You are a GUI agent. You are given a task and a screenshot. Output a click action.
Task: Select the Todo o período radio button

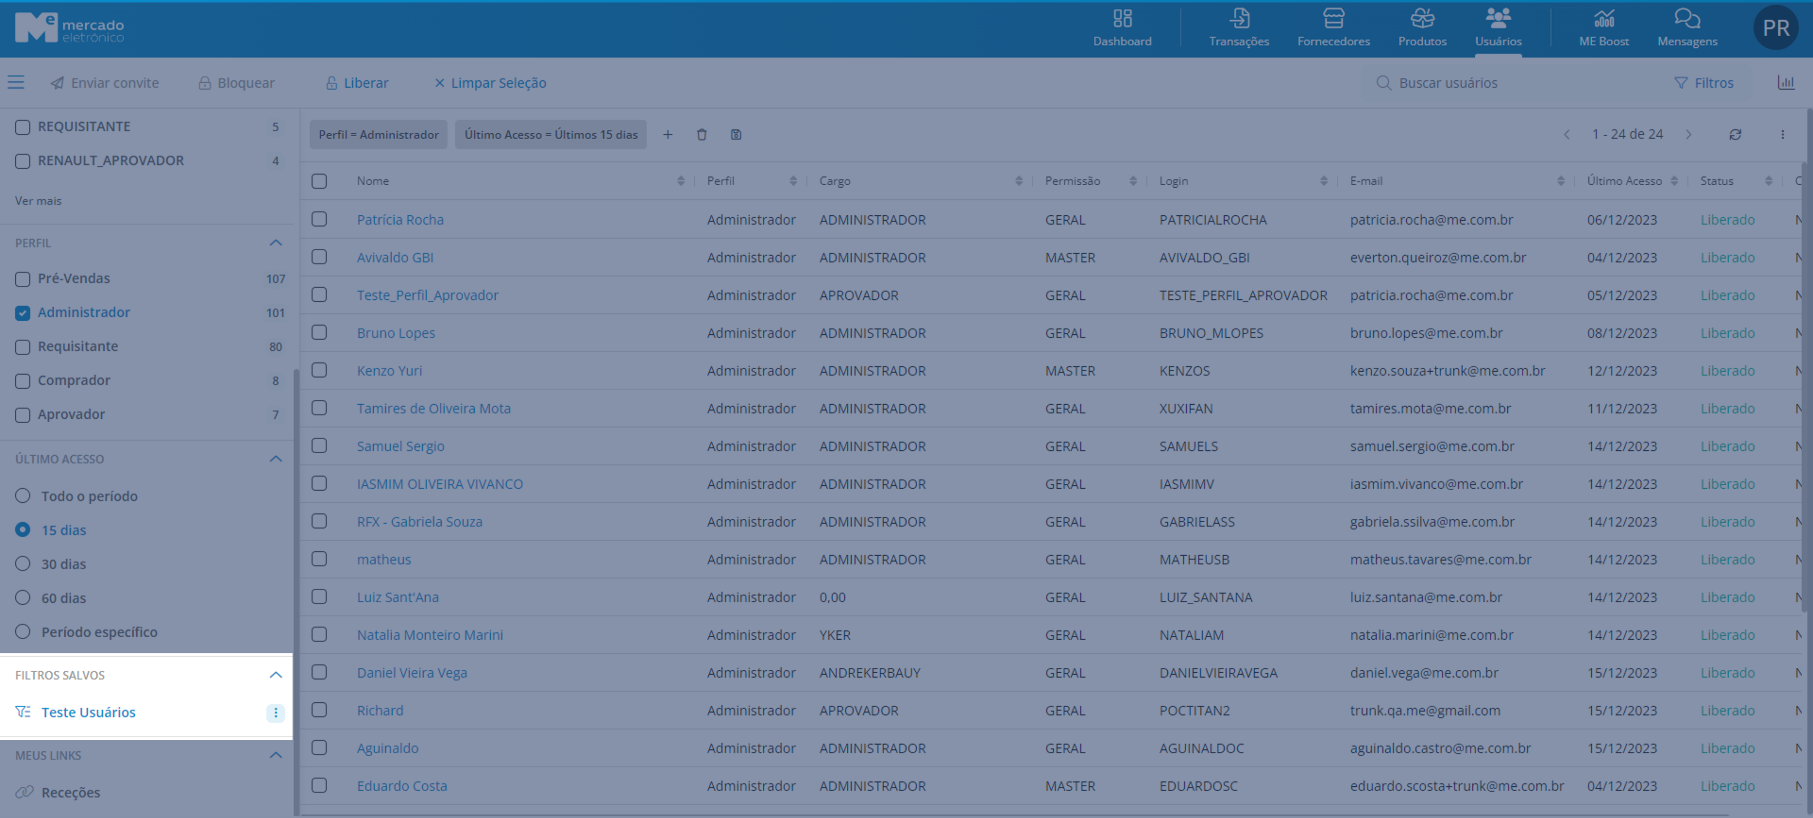tap(23, 496)
